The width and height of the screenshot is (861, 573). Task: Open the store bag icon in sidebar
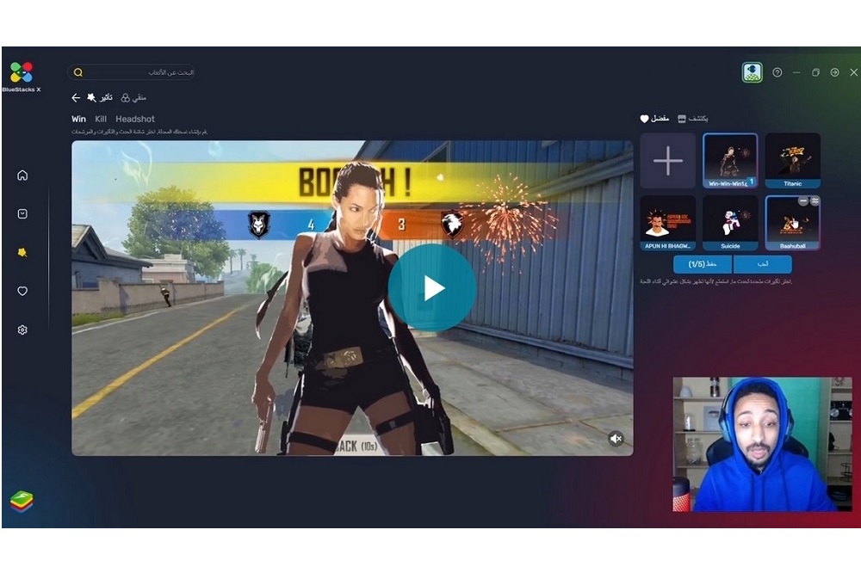[x=22, y=214]
